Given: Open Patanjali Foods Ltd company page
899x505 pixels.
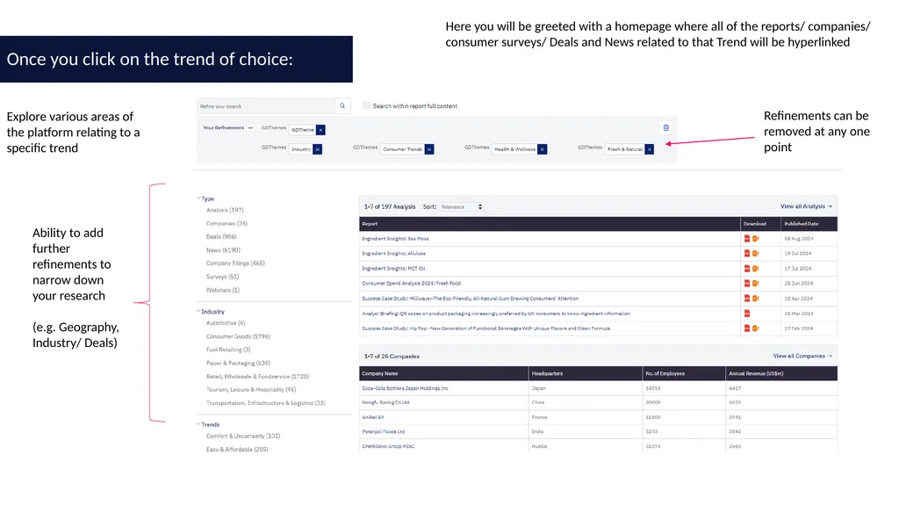Looking at the screenshot, I should [383, 431].
